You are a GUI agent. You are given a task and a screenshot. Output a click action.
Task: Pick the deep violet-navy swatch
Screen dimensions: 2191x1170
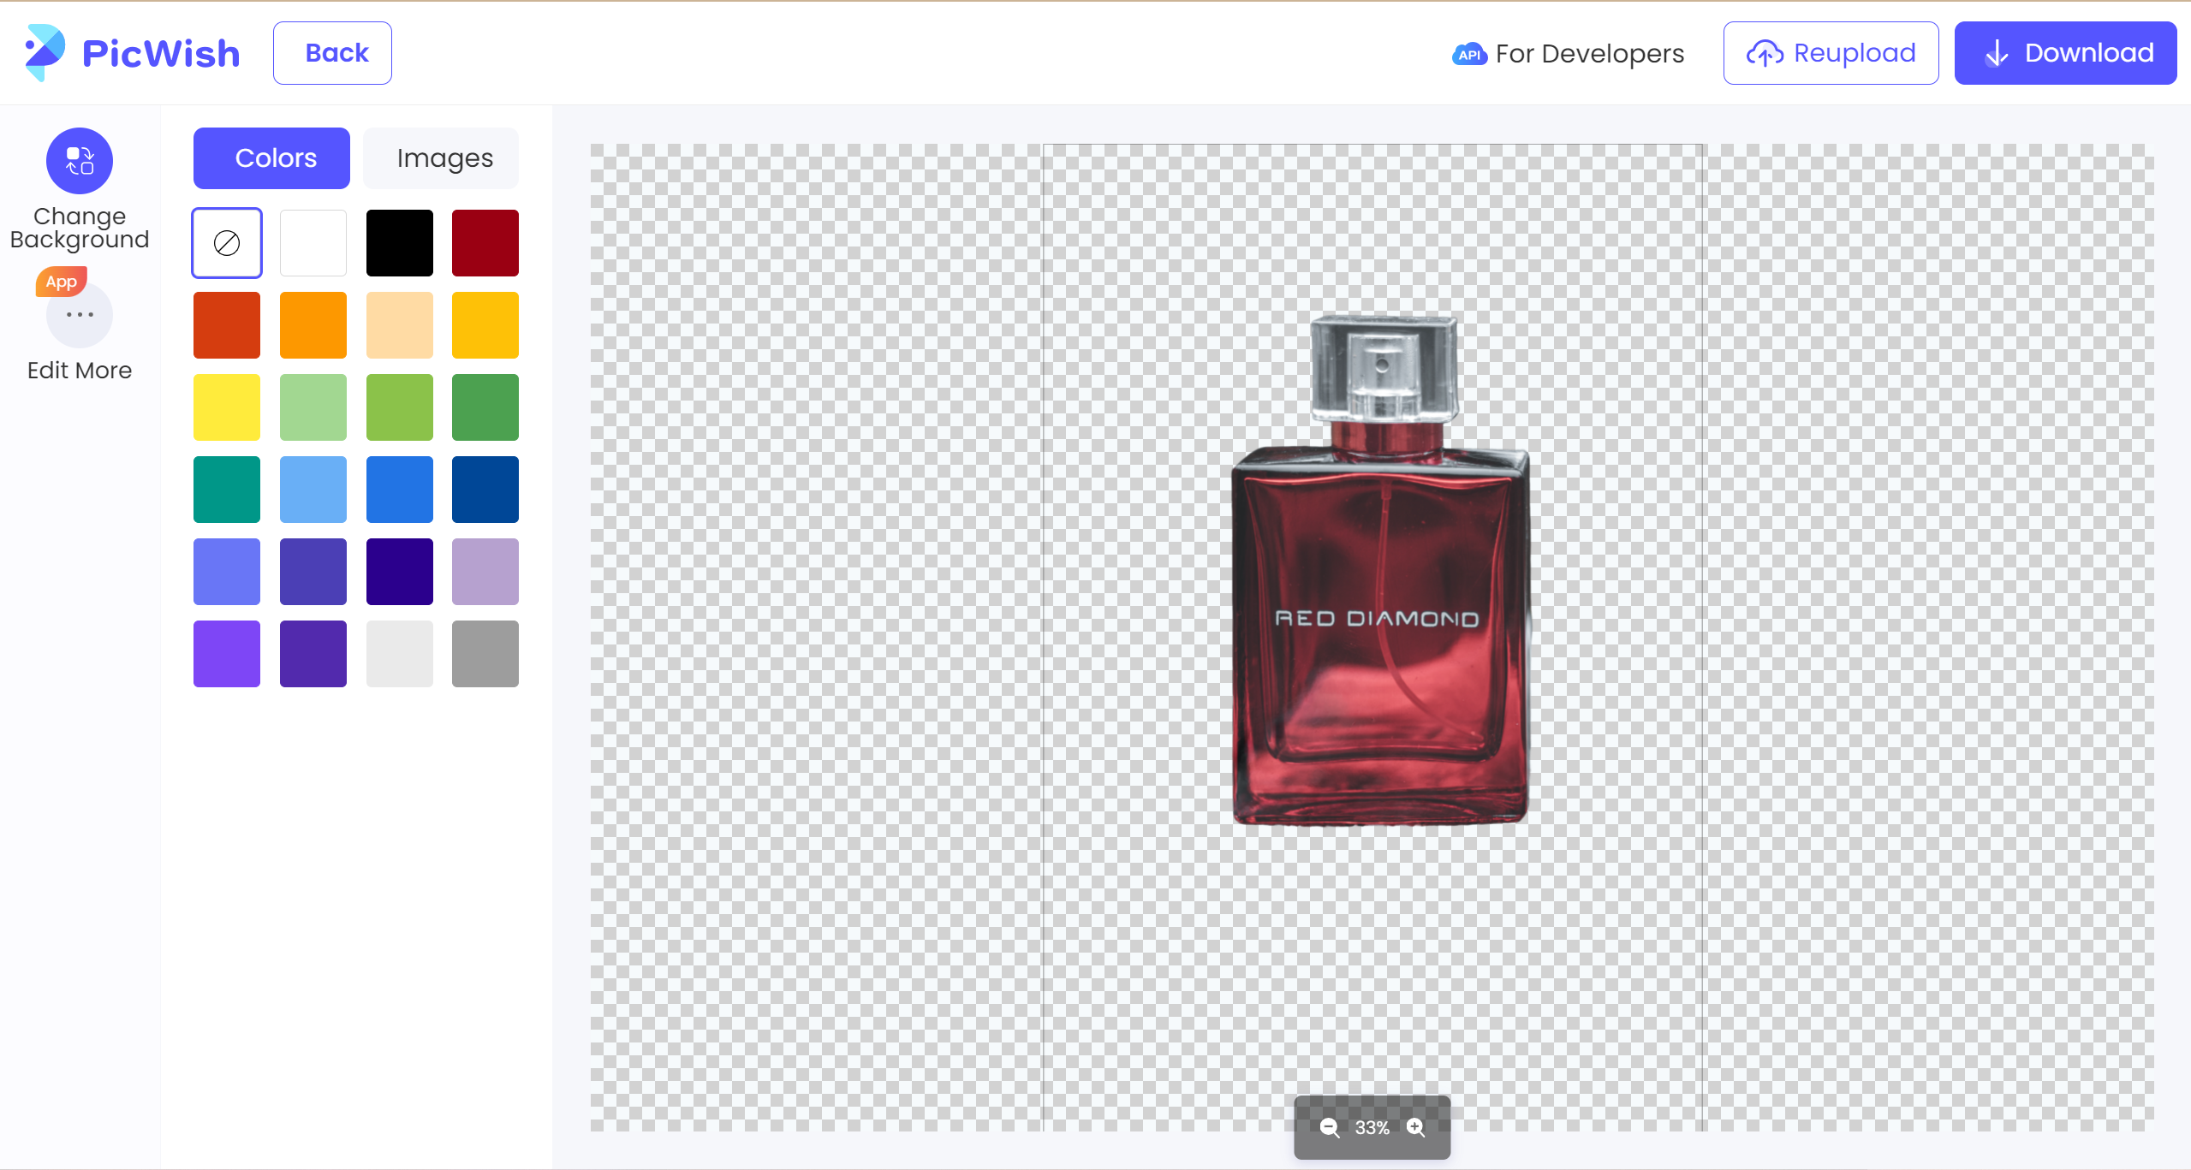pos(400,572)
